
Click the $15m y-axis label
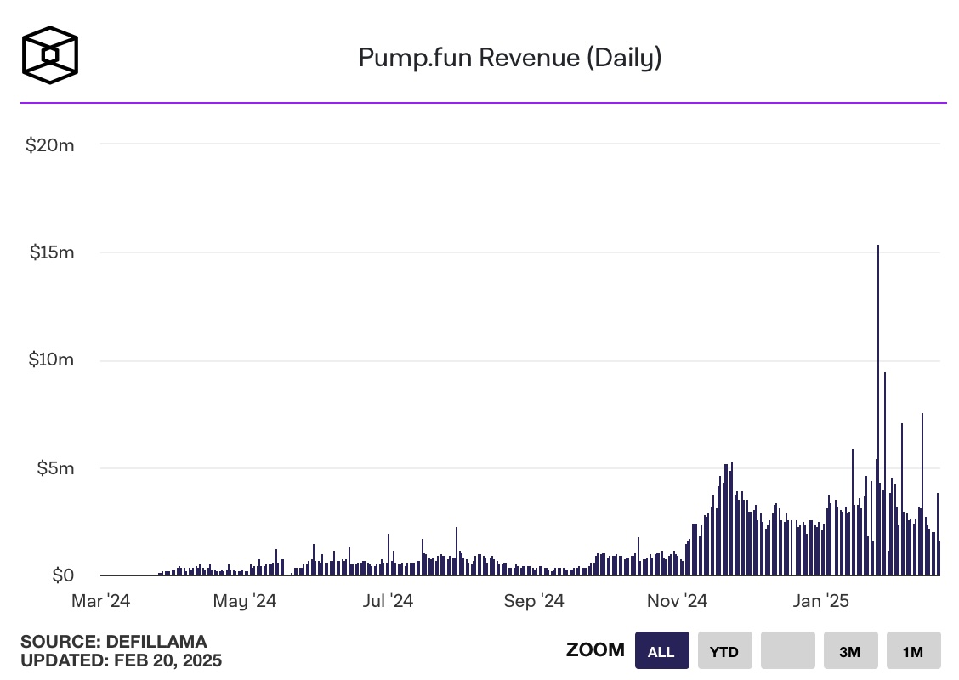52,252
